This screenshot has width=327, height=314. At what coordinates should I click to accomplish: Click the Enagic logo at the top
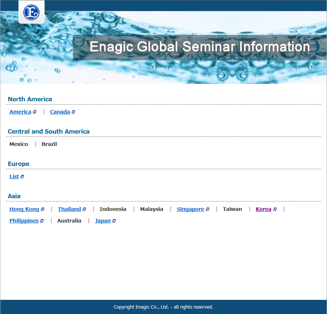click(31, 12)
